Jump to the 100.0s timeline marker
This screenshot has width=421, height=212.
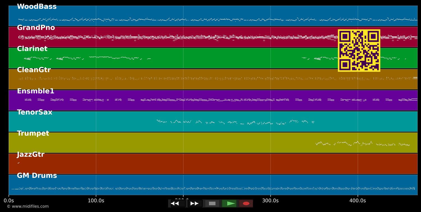(x=96, y=200)
